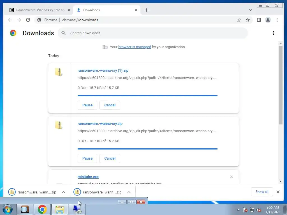Image resolution: width=287 pixels, height=215 pixels.
Task: Click the first download's archive.org URL text
Action: (x=147, y=78)
